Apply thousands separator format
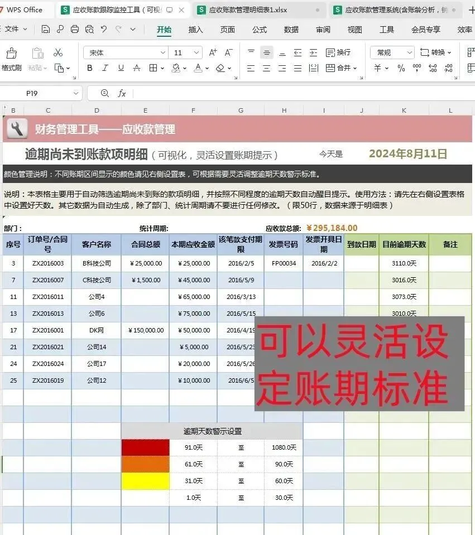 417,68
